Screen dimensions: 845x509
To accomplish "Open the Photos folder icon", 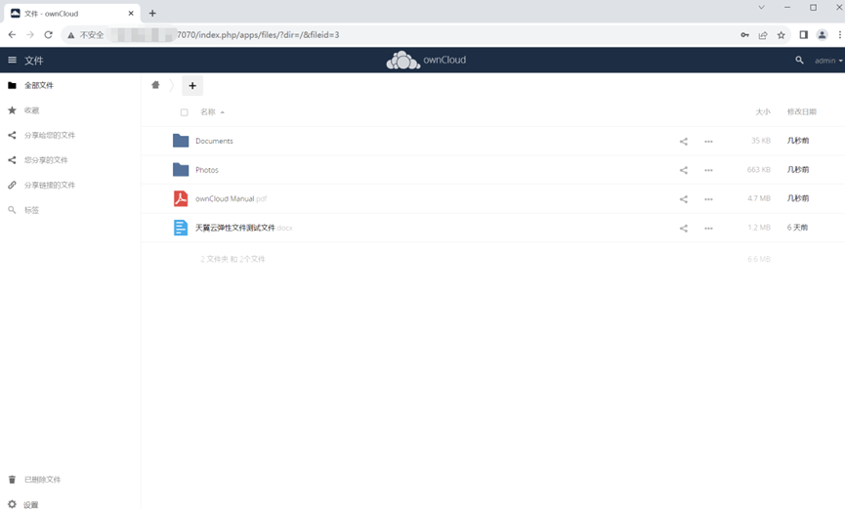I will (181, 169).
